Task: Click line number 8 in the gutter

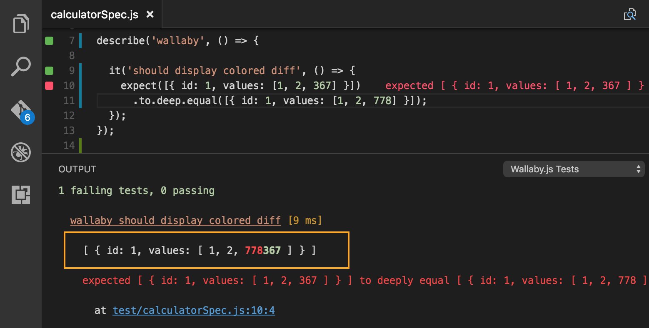Action: point(72,56)
